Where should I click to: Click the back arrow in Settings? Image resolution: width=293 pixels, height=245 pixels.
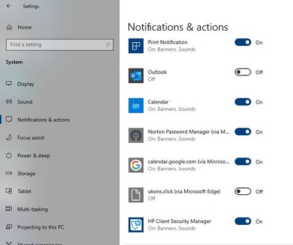[9, 6]
